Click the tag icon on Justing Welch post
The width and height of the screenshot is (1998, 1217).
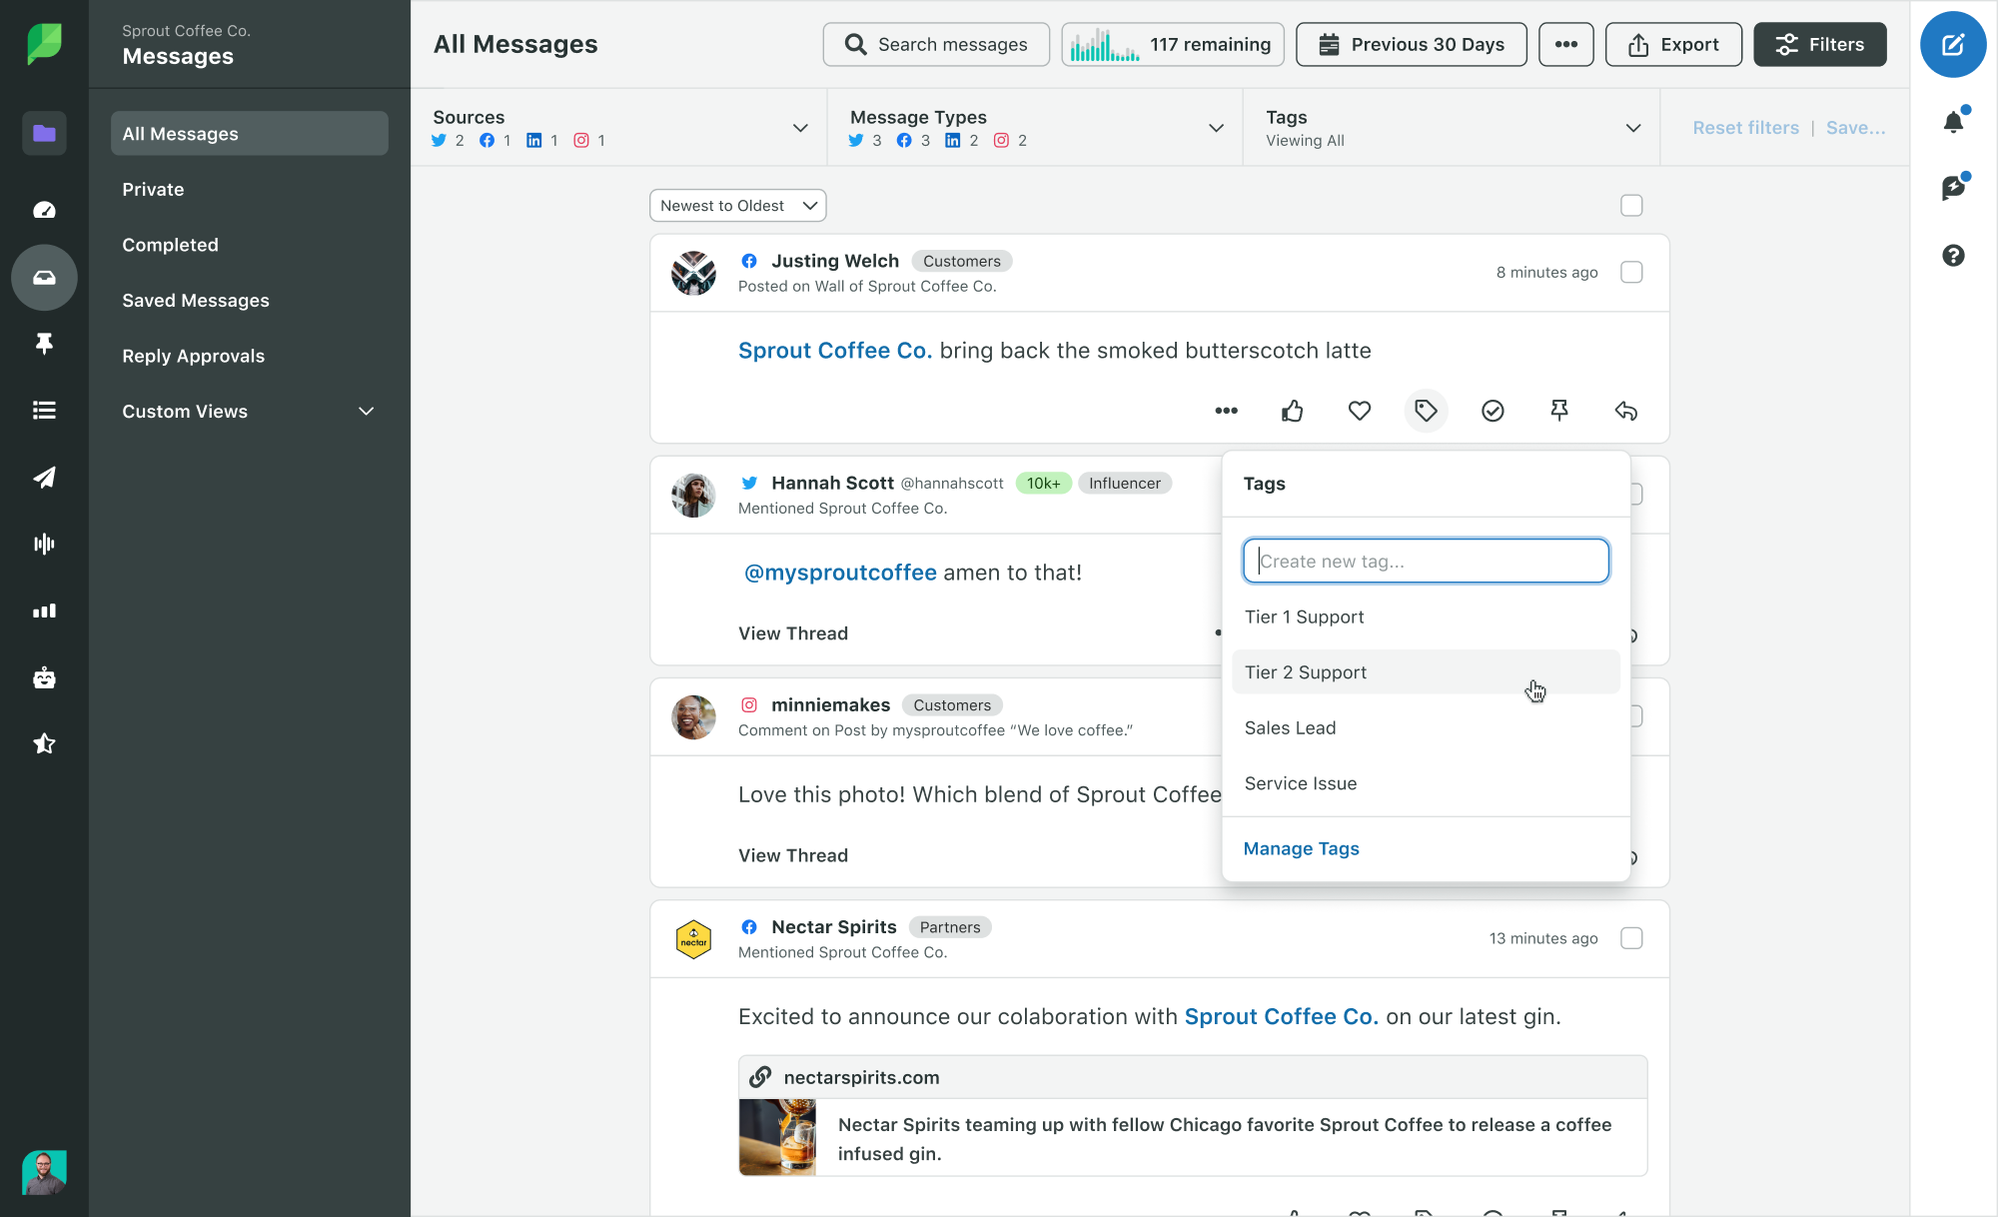tap(1425, 411)
